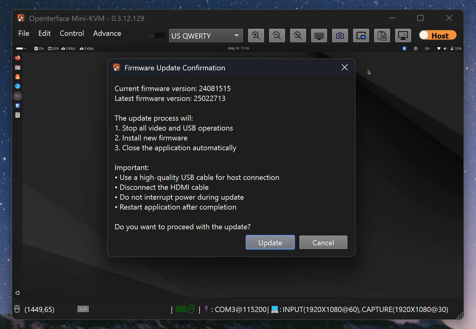
Task: Click the 2 KB/s network indicator
Action: 86,48
